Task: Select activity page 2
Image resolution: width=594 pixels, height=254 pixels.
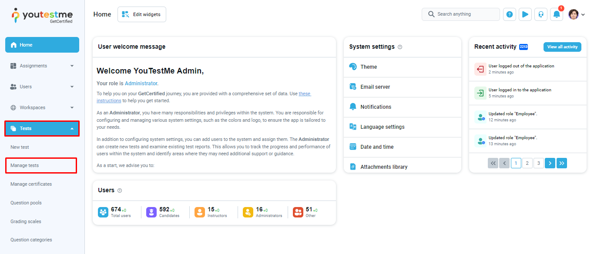Action: [527, 163]
